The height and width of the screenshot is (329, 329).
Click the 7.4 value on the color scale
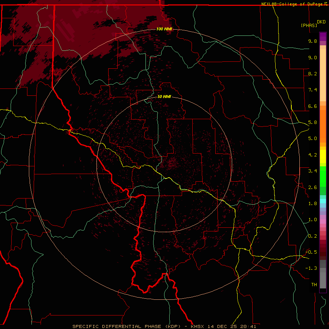[313, 90]
